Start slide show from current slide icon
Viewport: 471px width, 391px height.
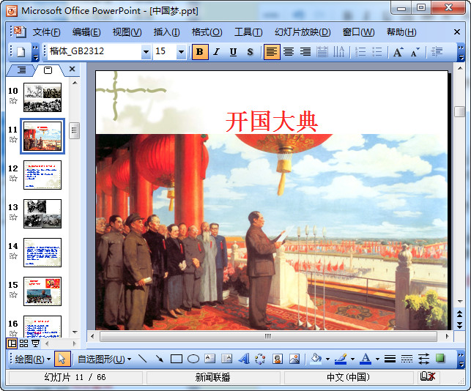(35, 343)
